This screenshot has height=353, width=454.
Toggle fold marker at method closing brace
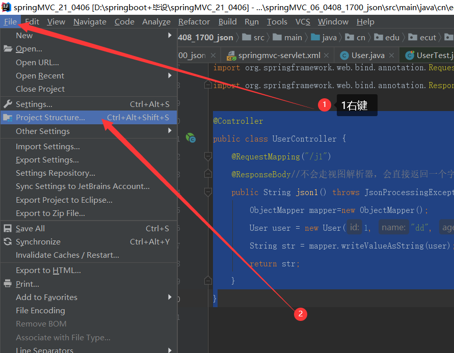208,281
